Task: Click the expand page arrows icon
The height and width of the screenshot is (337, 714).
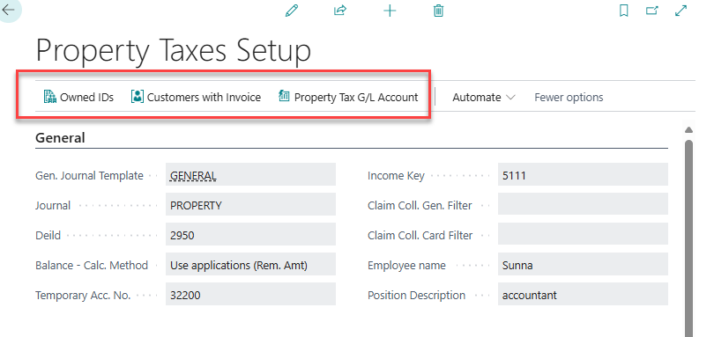Action: tap(681, 11)
